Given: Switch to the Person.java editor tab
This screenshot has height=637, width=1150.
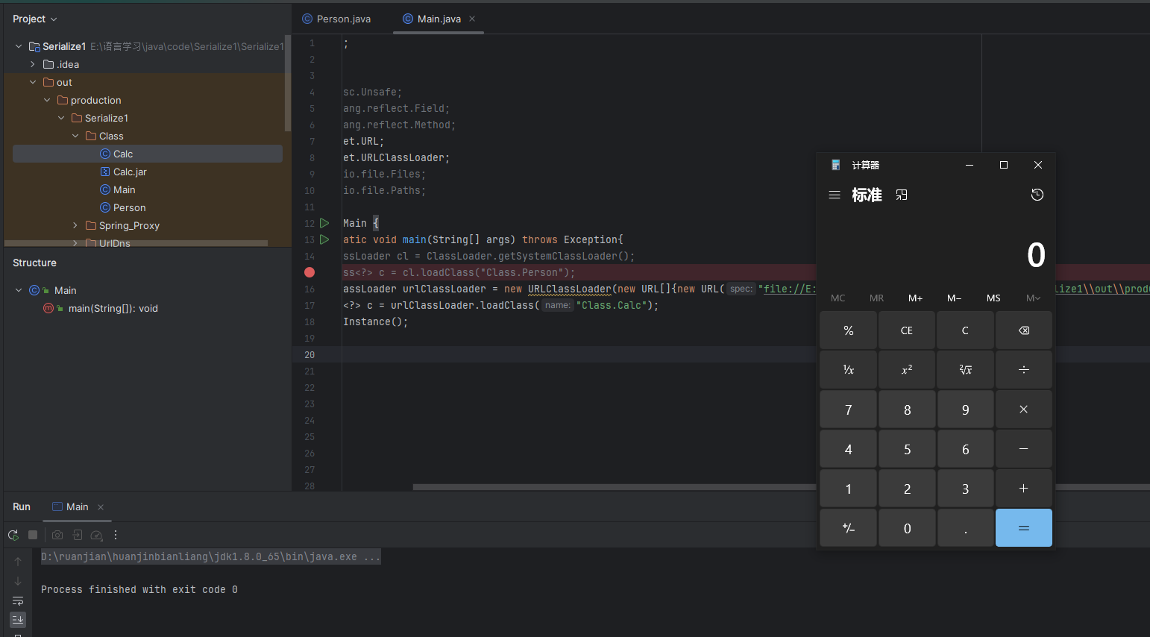Looking at the screenshot, I should 336,19.
